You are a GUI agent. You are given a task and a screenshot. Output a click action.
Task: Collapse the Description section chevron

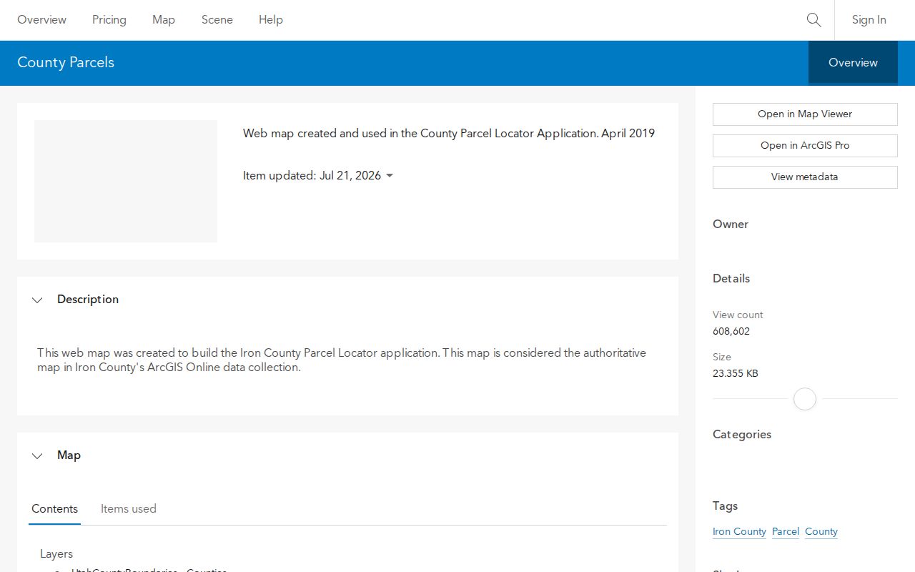(x=37, y=300)
